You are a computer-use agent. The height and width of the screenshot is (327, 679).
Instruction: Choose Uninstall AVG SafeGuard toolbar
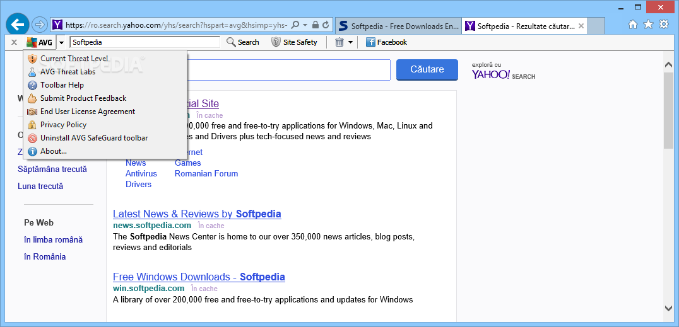105,138
